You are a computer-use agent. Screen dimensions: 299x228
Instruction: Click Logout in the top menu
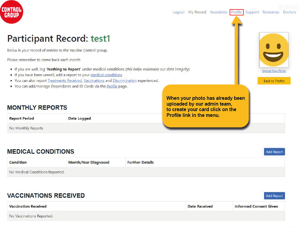tap(179, 12)
